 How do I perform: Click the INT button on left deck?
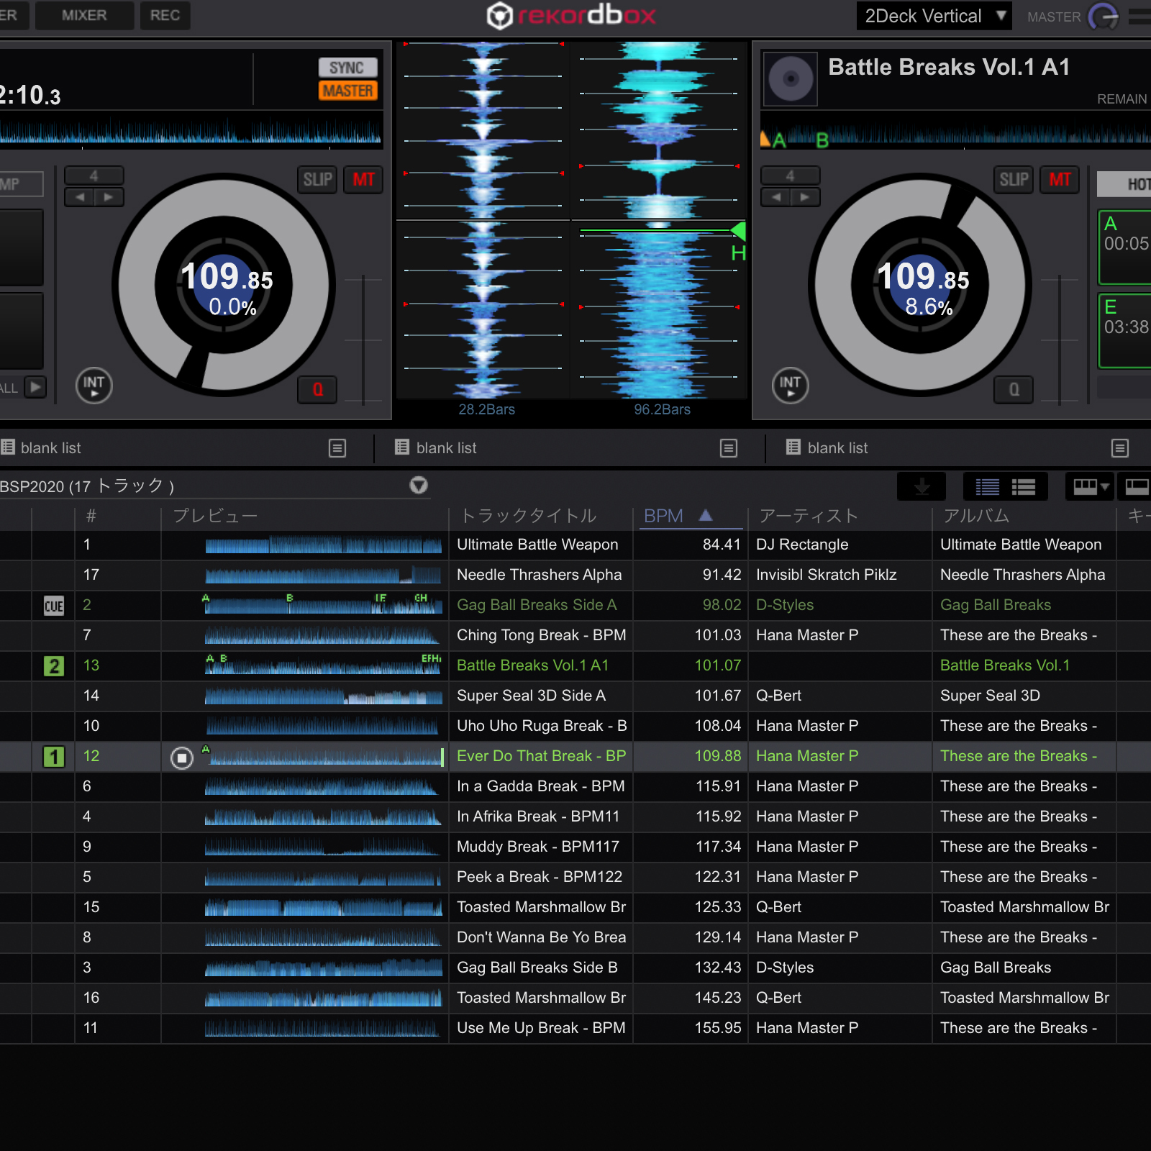pyautogui.click(x=94, y=385)
